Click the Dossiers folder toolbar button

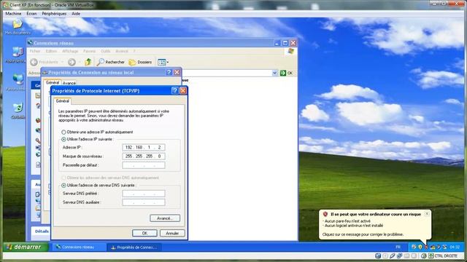pyautogui.click(x=140, y=62)
